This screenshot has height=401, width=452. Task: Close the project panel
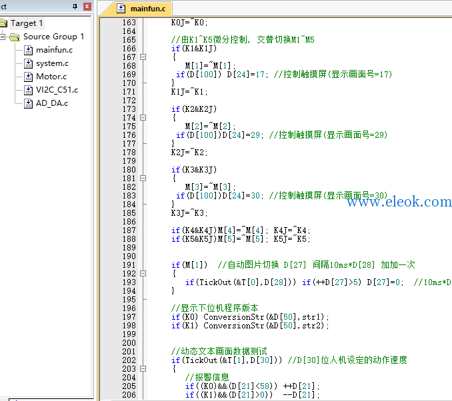point(87,7)
